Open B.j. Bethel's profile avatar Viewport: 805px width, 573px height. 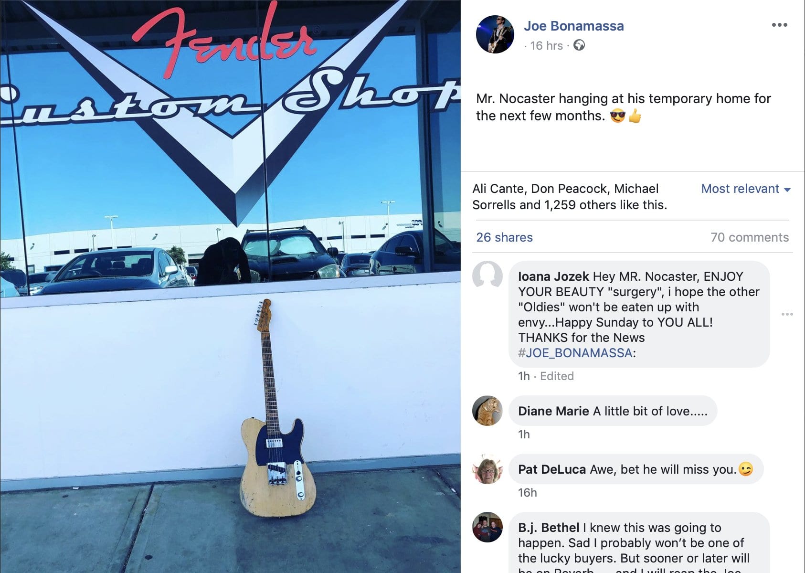pyautogui.click(x=487, y=527)
